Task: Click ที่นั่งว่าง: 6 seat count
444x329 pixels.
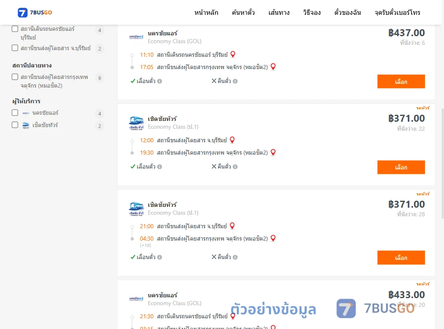Action: click(413, 43)
